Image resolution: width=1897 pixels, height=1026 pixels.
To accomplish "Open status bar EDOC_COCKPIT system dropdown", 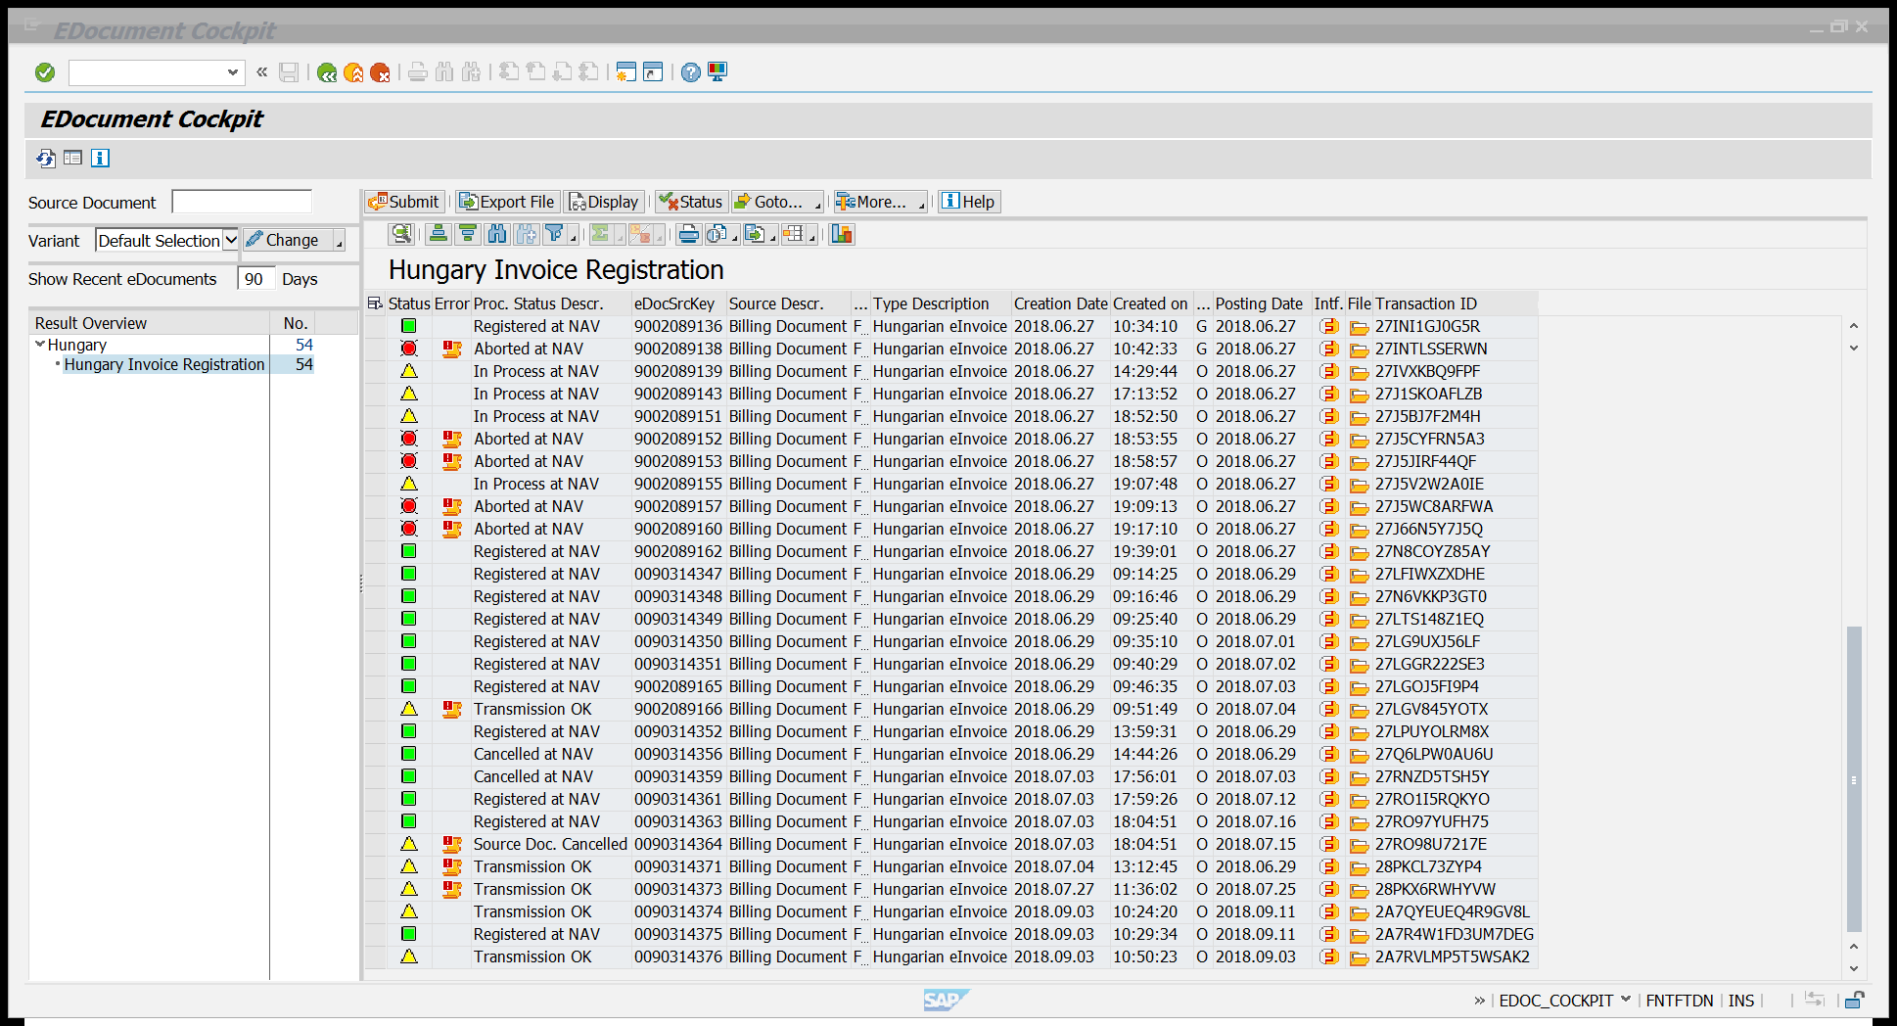I will coord(1626,1000).
